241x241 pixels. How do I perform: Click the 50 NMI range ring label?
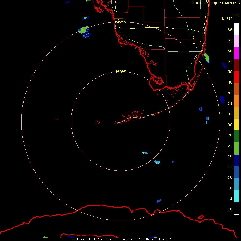[120, 71]
